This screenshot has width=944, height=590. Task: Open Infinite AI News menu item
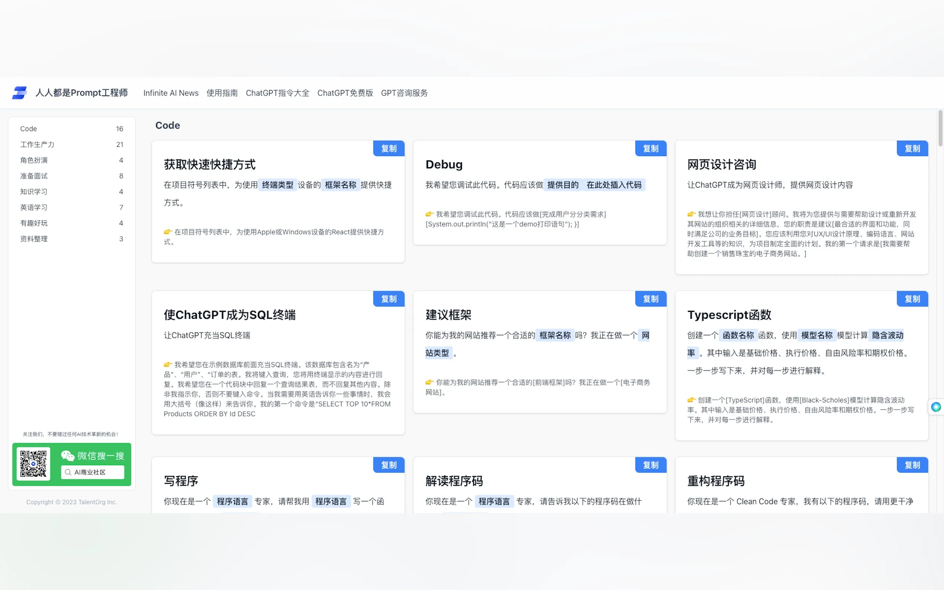[171, 93]
